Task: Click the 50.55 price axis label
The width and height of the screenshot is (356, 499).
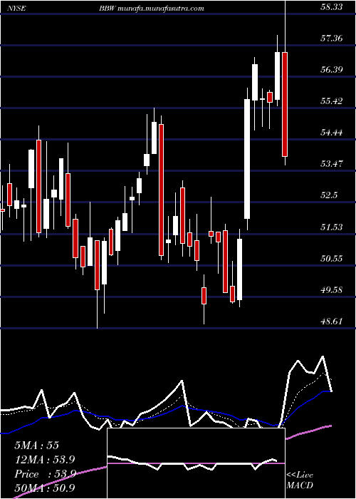Action: [x=332, y=258]
